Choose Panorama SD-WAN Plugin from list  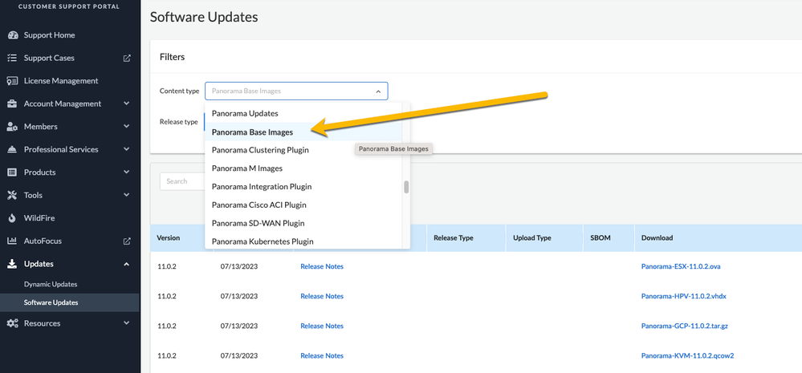pos(258,223)
